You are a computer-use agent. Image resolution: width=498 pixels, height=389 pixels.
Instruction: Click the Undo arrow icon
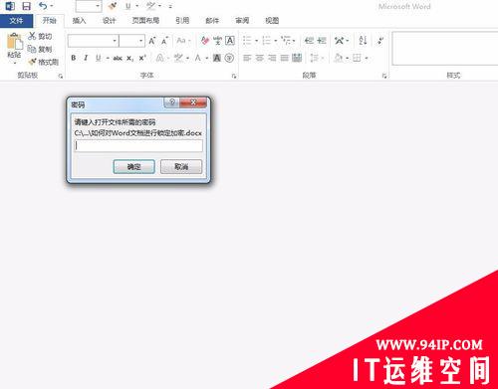[43, 6]
